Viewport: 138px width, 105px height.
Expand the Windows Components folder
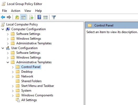13,96
